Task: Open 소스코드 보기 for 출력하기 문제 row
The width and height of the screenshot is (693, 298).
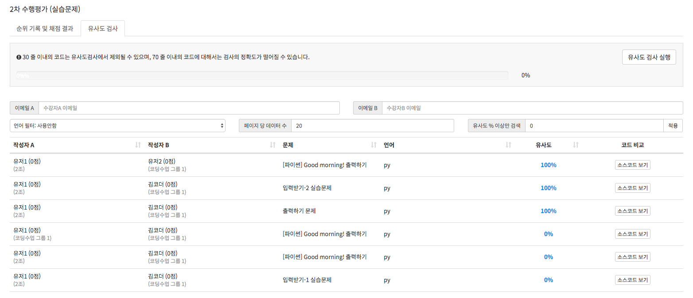Action: [x=632, y=211]
